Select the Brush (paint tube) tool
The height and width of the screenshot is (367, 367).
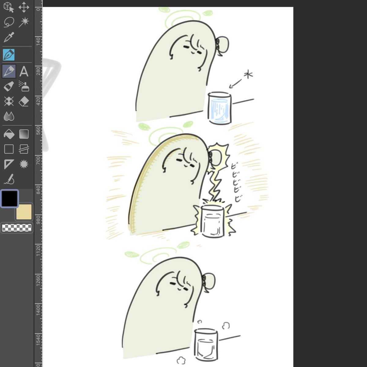(9, 87)
